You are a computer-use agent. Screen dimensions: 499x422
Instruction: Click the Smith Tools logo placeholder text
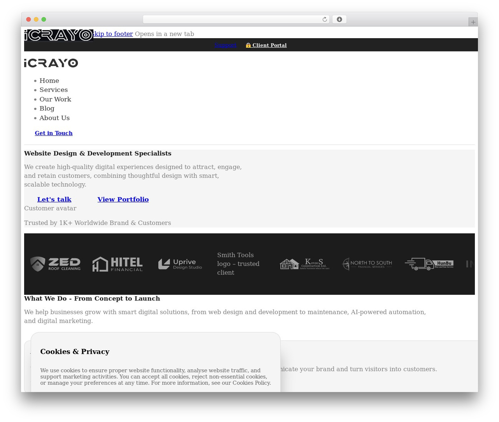[x=238, y=264]
